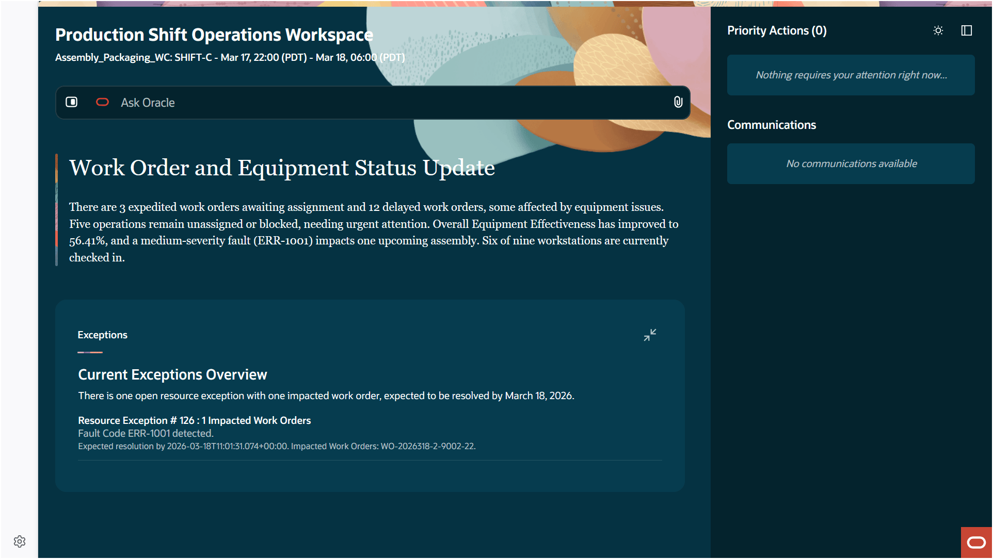Screen dimensions: 993x559
Task: Attach a file using the paperclip icon
Action: point(678,102)
